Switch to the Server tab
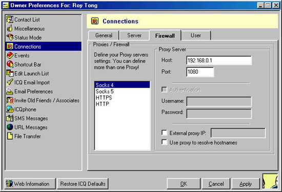282x192 pixels. click(134, 35)
